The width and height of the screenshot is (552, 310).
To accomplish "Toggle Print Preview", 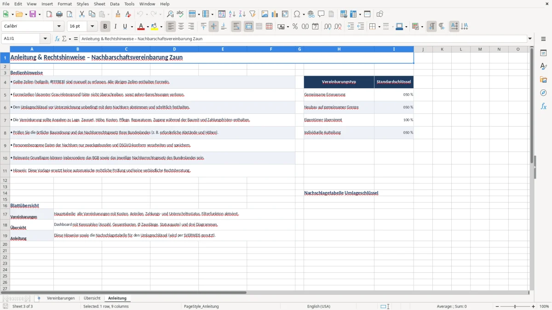I will coord(69,14).
